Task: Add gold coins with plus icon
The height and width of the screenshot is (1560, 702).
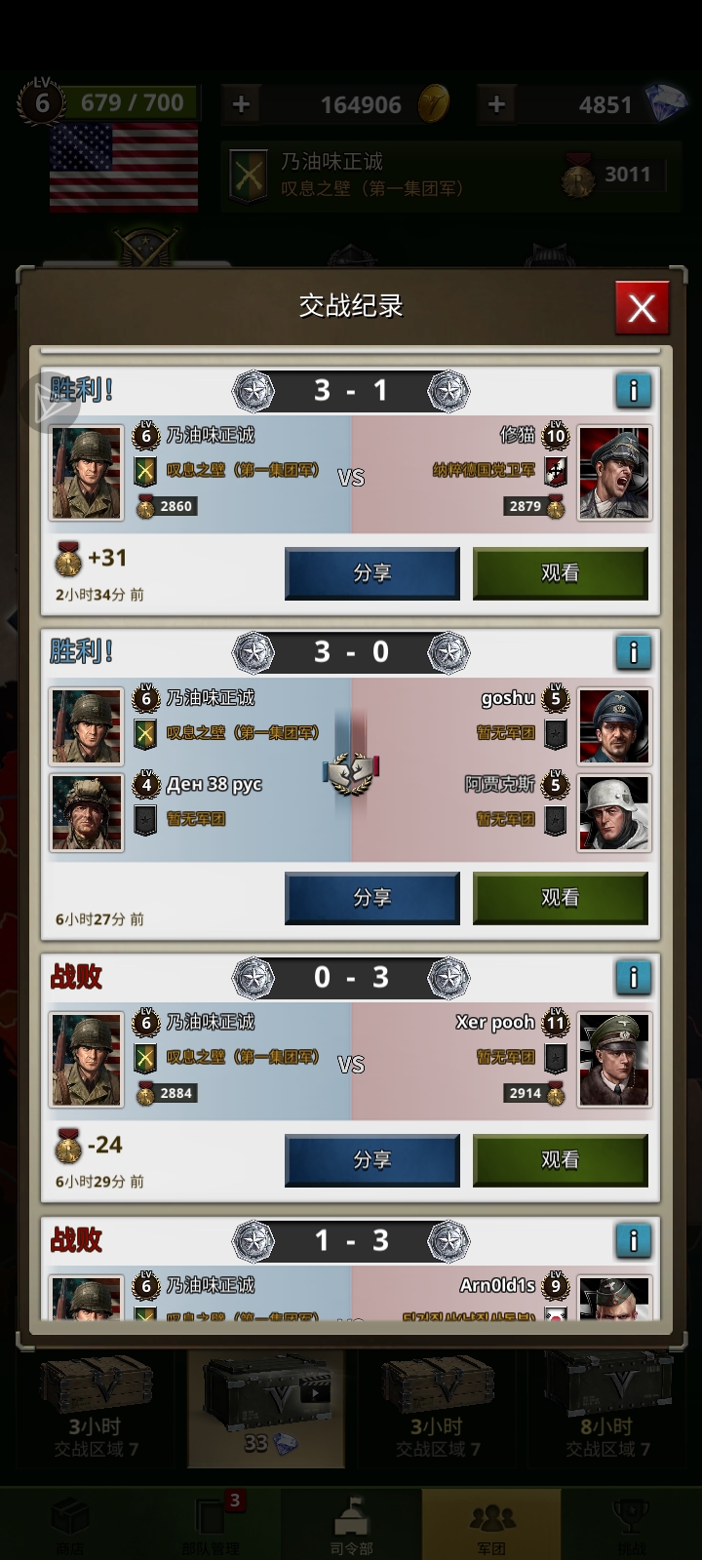Action: (241, 104)
